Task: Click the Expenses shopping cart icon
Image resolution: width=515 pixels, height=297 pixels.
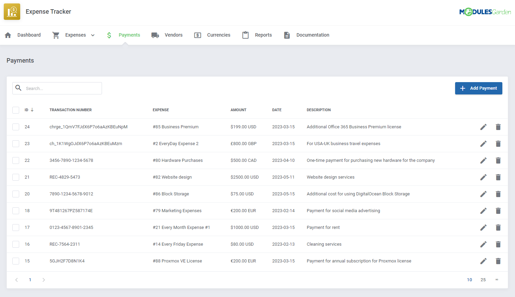Action: coord(56,35)
